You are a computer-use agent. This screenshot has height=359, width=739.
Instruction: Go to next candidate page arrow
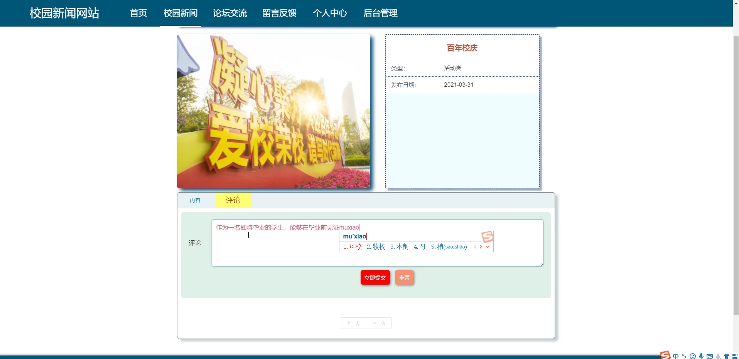pos(482,247)
